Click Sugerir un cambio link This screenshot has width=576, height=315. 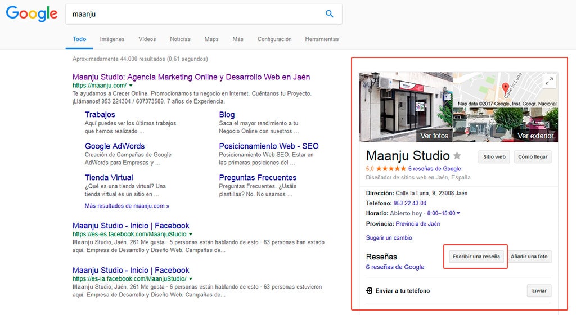pyautogui.click(x=389, y=237)
